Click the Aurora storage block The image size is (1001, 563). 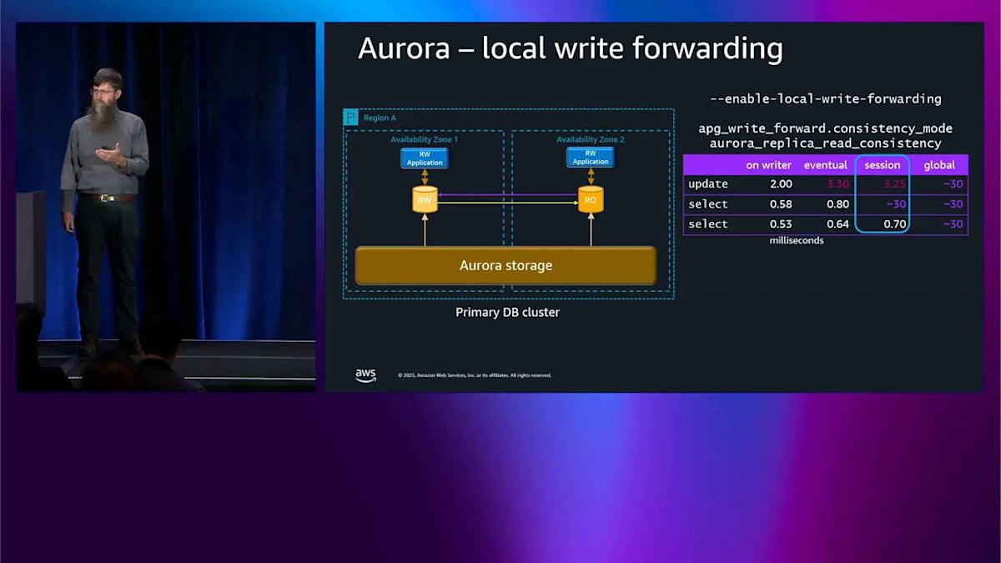[506, 266]
